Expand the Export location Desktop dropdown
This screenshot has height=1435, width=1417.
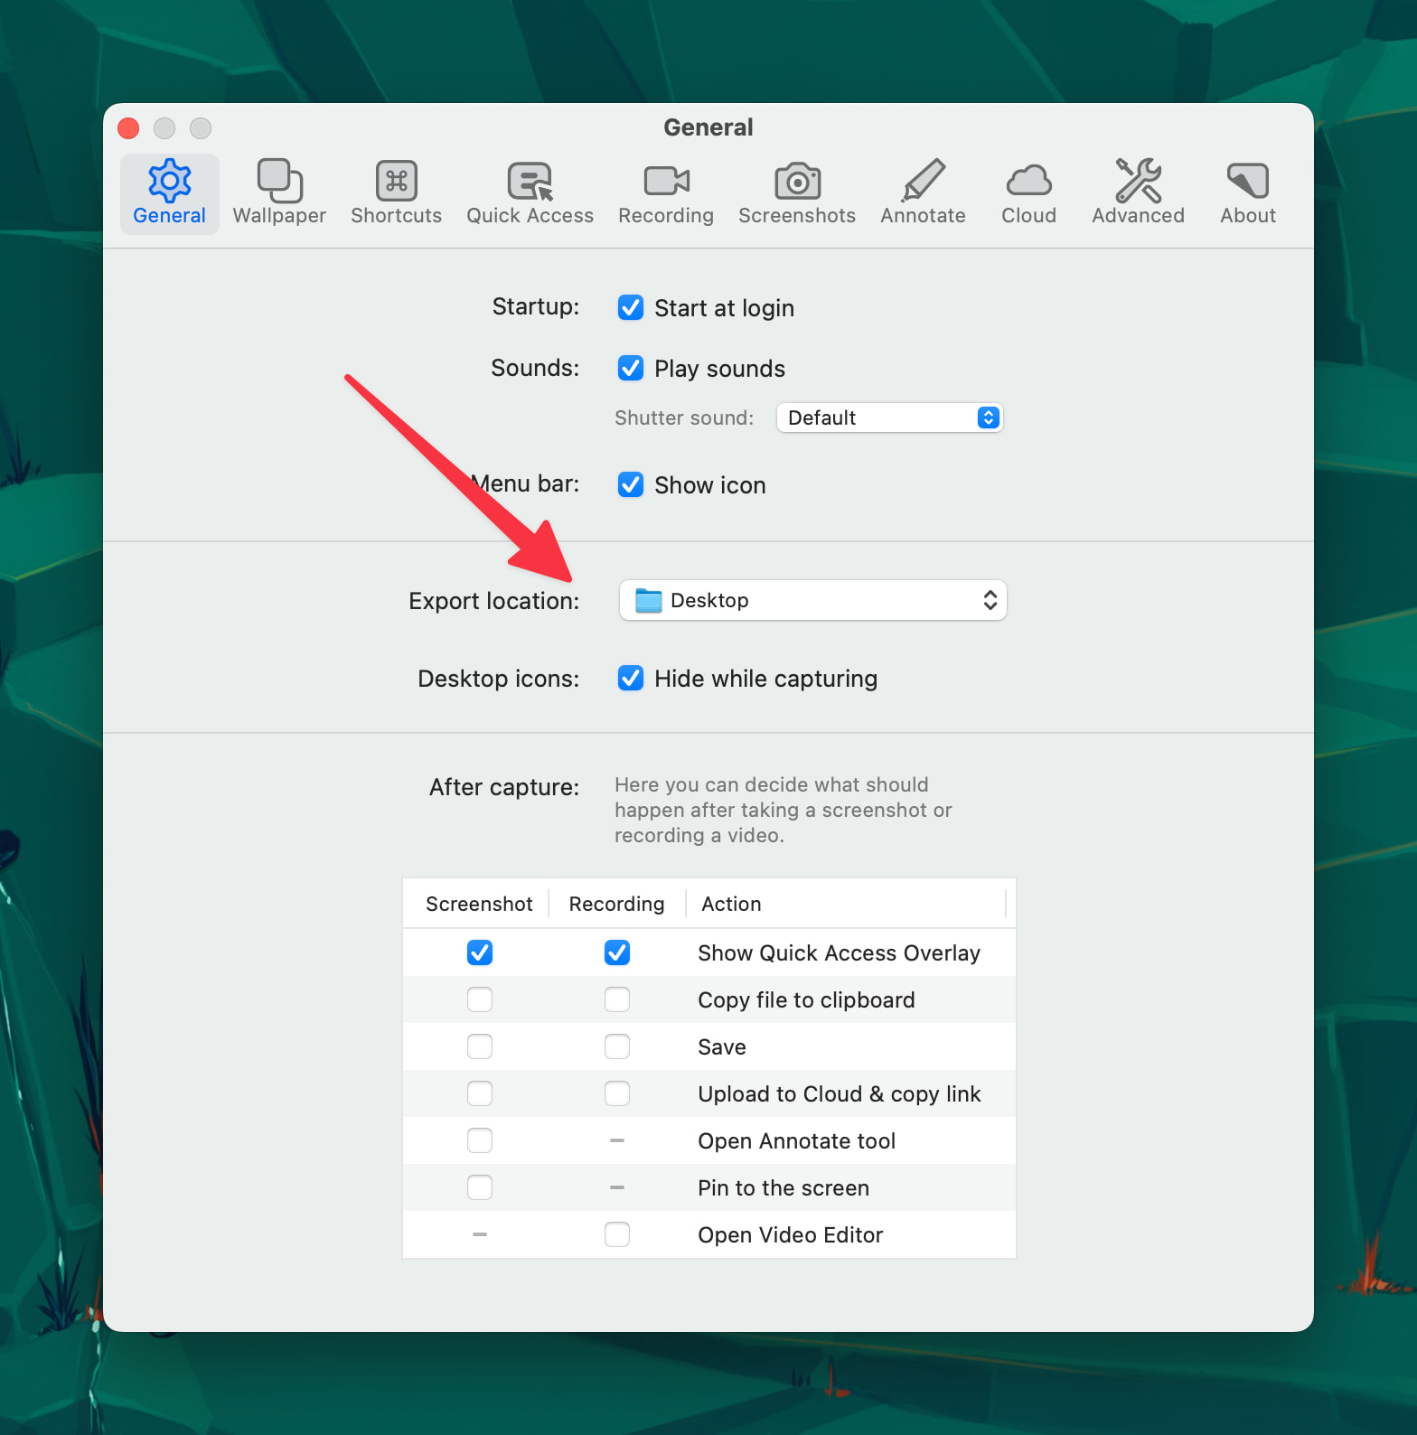click(x=812, y=601)
